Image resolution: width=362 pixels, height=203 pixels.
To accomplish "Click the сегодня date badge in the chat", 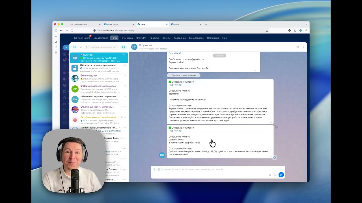I will (219, 56).
